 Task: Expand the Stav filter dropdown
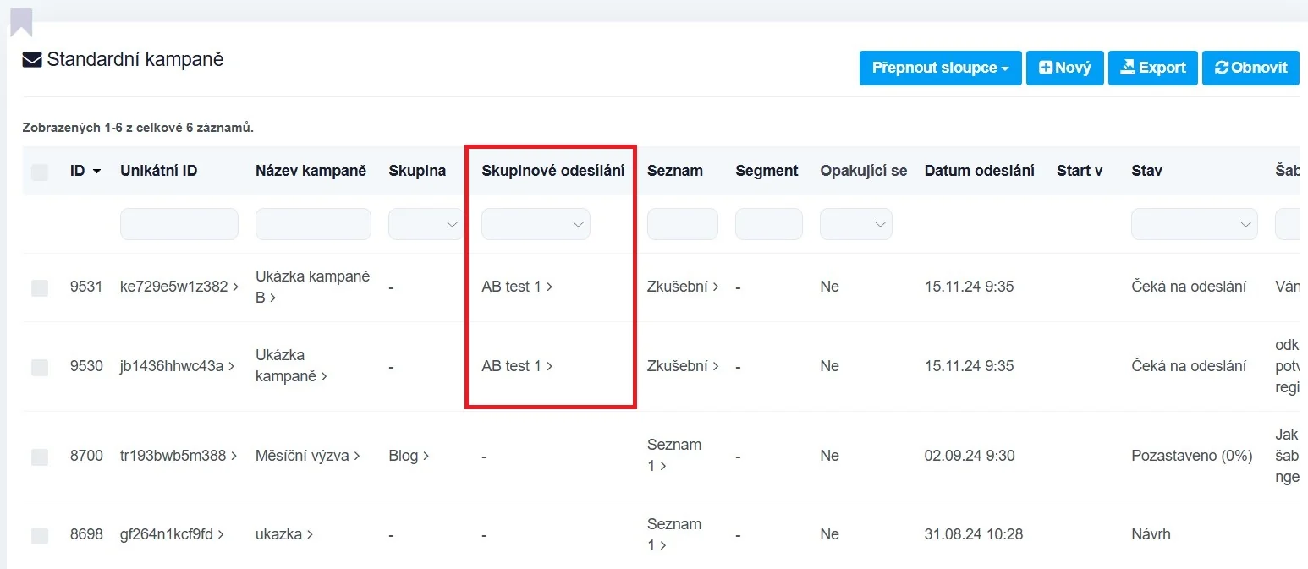(x=1194, y=224)
